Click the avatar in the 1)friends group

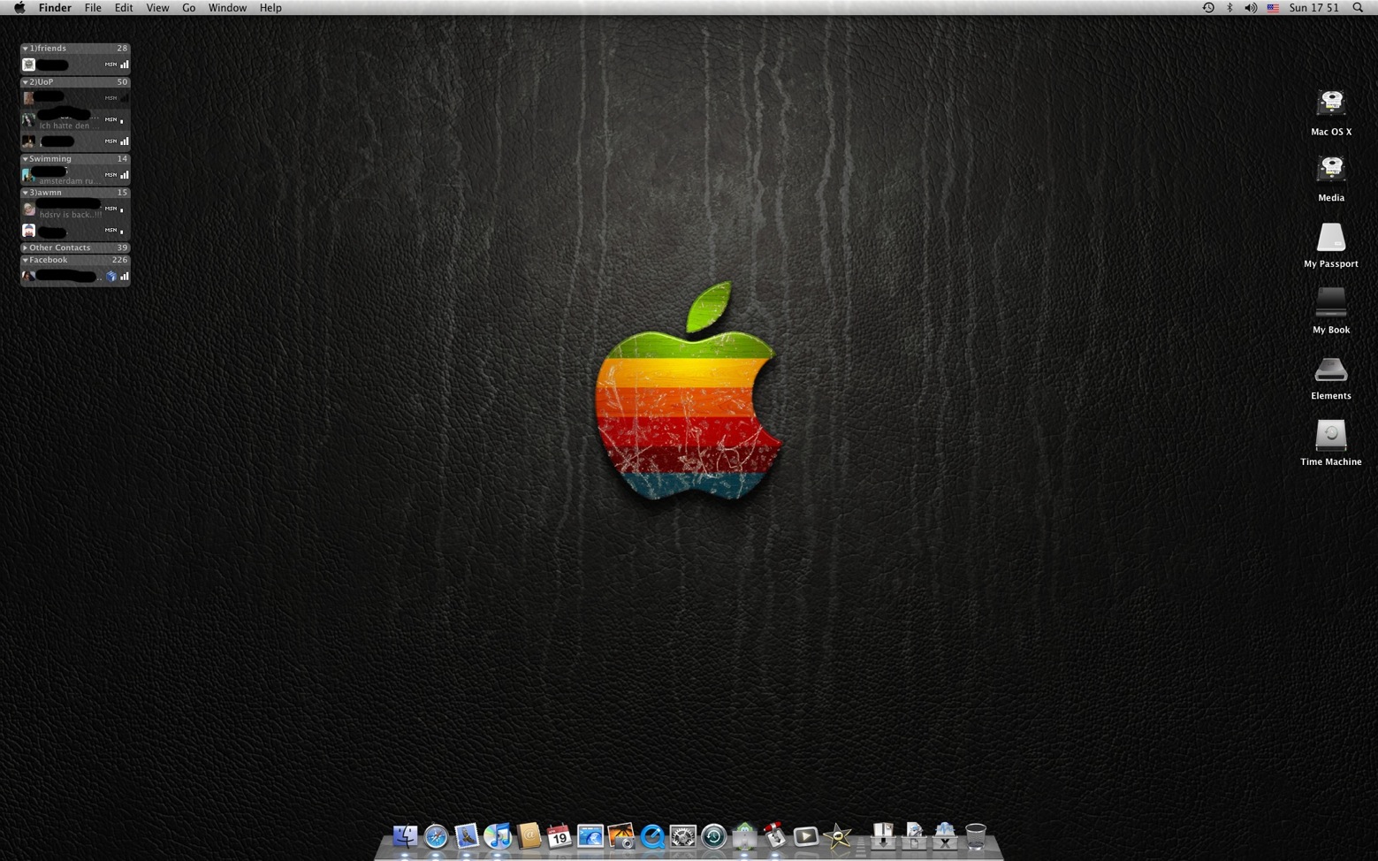(x=28, y=65)
